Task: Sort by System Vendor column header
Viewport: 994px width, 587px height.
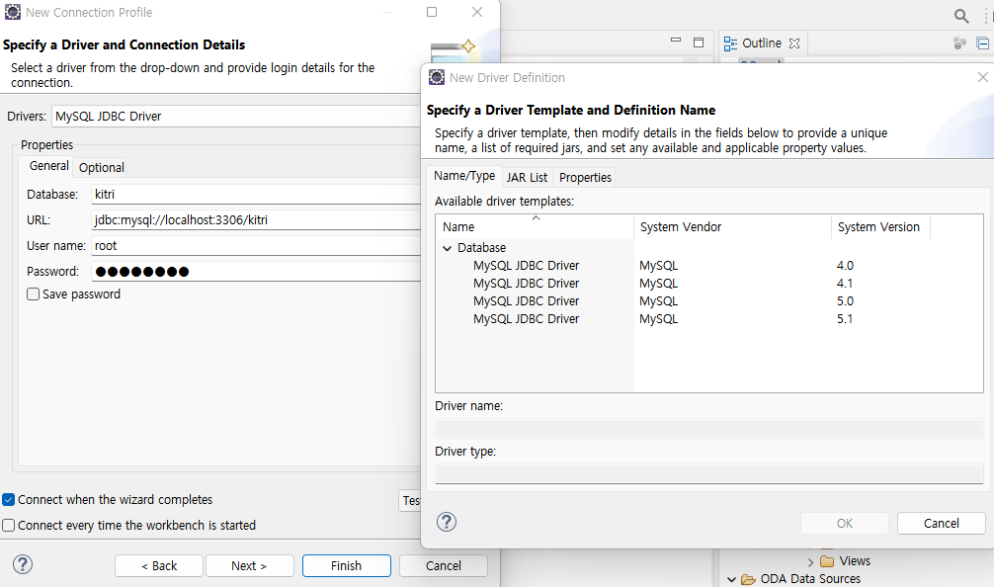Action: [732, 227]
